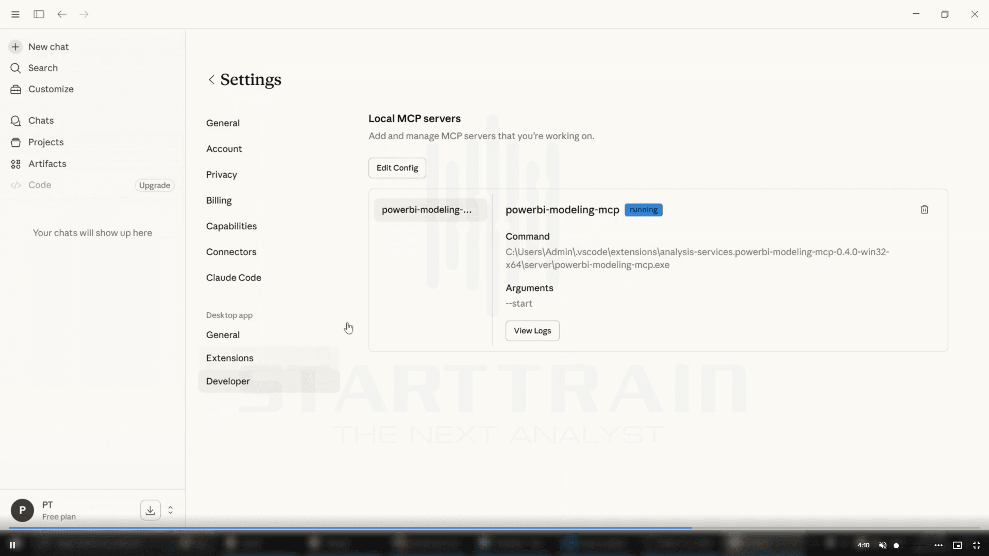Delete the powerbi-modeling-mcp server trash icon

[x=924, y=210]
